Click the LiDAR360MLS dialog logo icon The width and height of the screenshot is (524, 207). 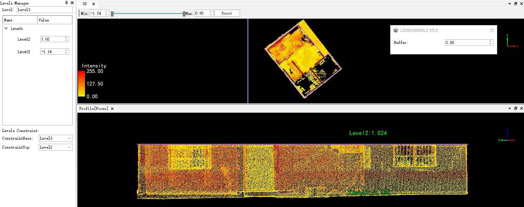click(396, 30)
